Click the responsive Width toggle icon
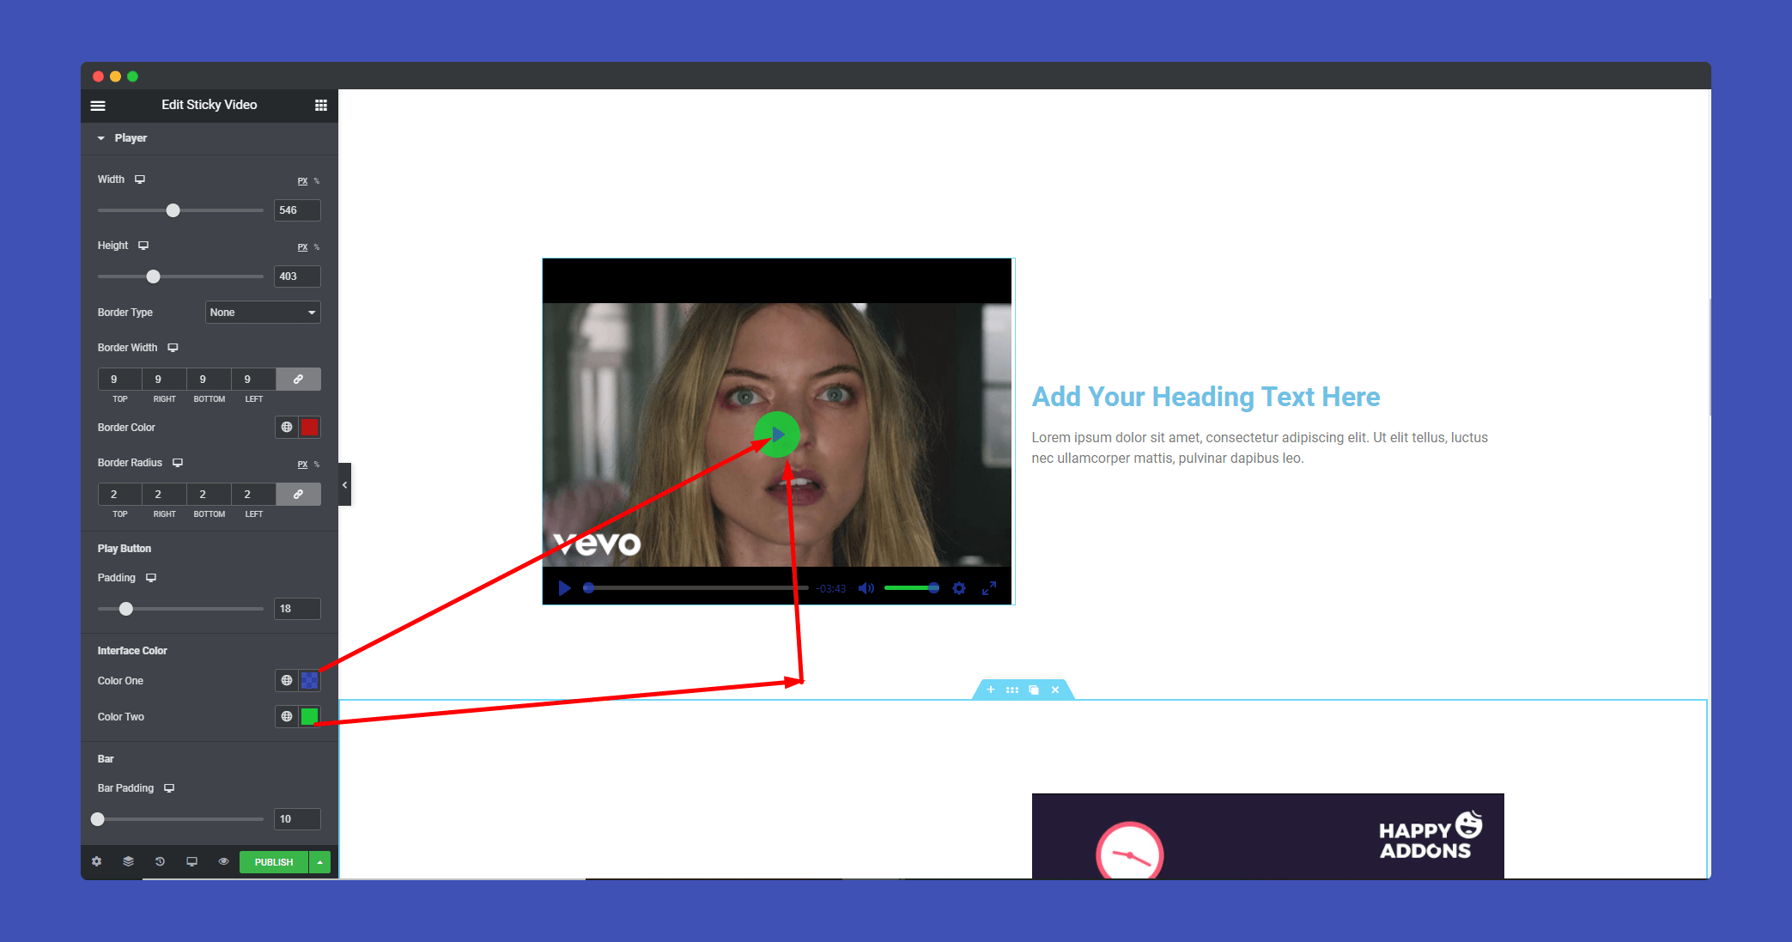The image size is (1792, 942). click(x=140, y=178)
